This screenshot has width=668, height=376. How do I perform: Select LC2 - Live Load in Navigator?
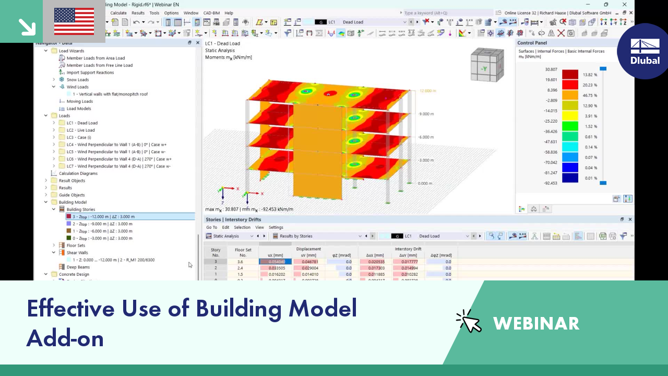[81, 130]
